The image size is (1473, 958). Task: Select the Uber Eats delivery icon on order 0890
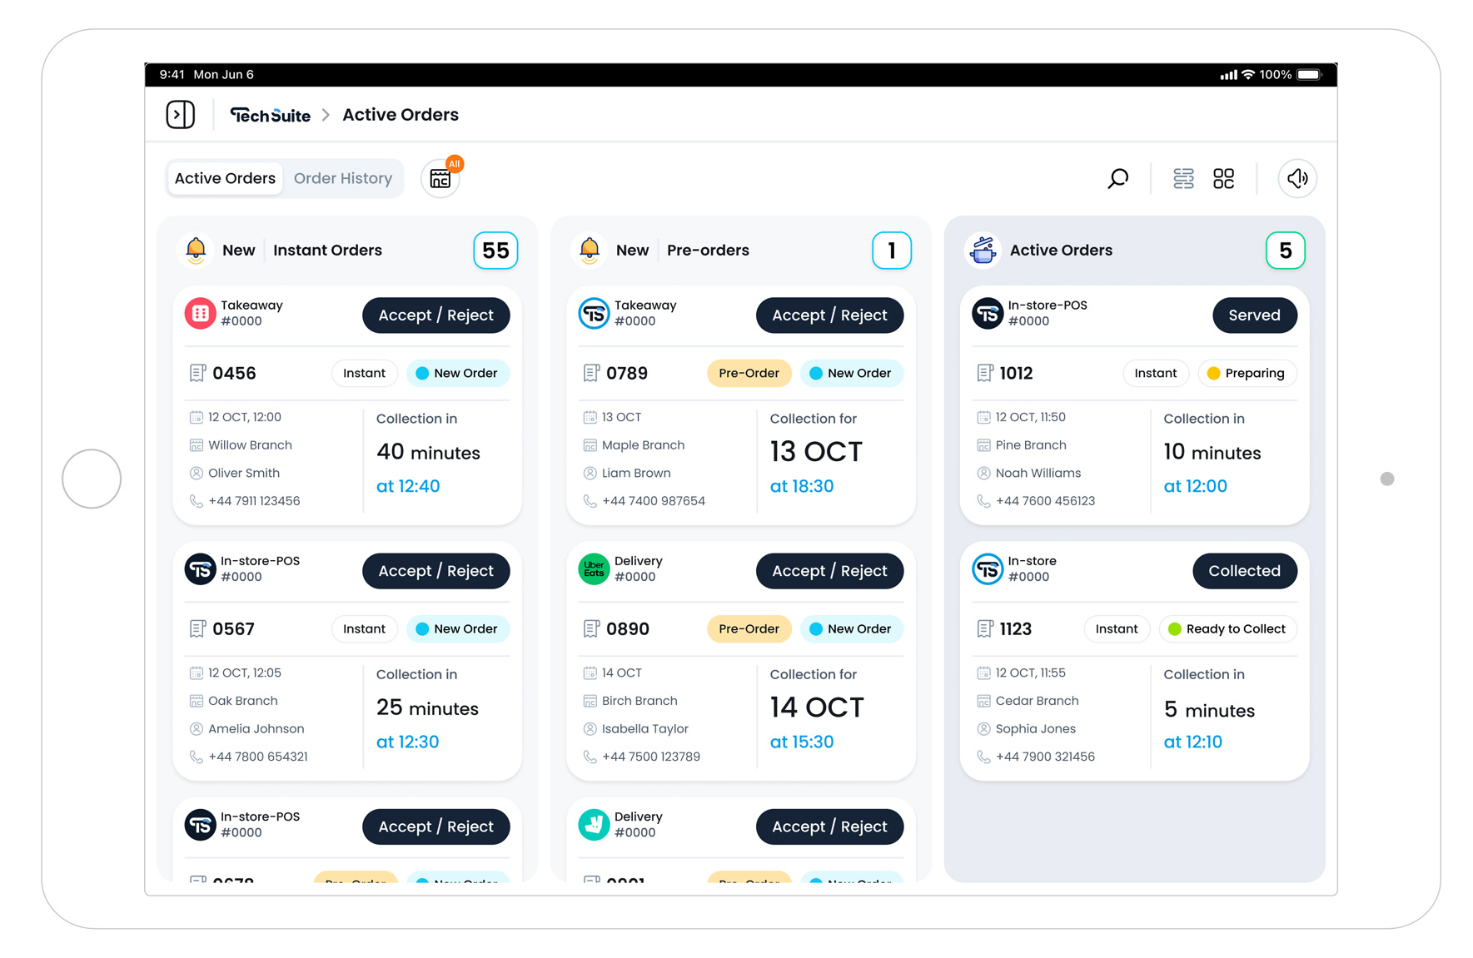coord(594,570)
